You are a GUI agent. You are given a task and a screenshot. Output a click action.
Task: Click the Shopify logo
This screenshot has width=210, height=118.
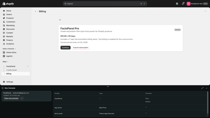(x=8, y=4)
